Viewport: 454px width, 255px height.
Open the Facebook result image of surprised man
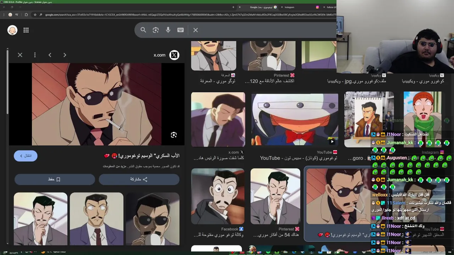click(x=218, y=196)
